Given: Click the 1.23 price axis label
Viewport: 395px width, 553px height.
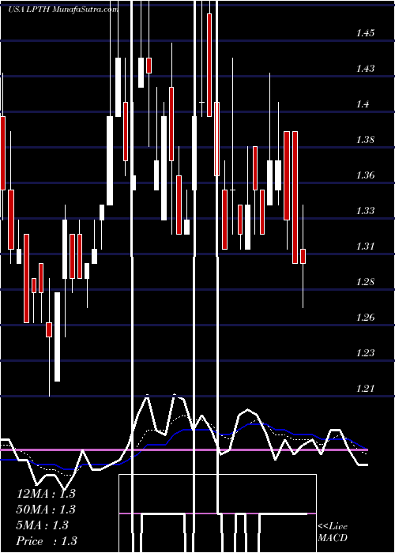Looking at the screenshot, I should [365, 353].
